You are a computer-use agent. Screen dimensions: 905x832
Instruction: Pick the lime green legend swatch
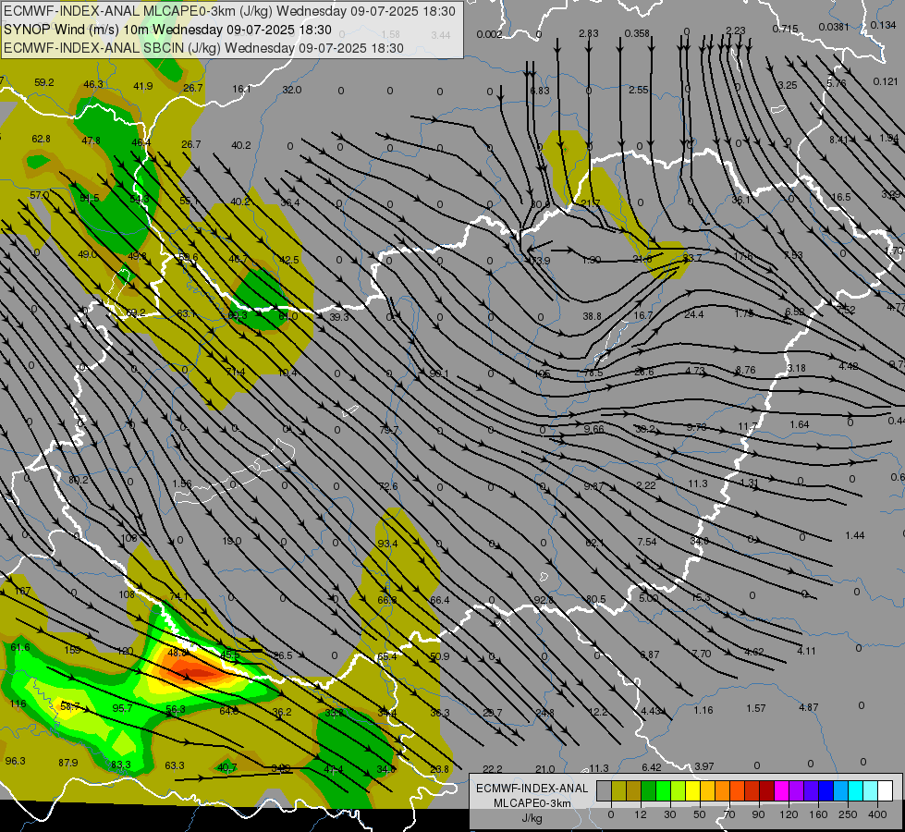[678, 791]
